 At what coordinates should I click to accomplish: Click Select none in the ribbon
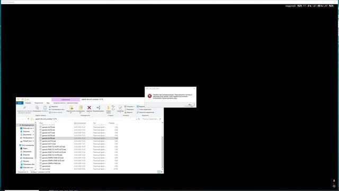pyautogui.click(x=144, y=109)
